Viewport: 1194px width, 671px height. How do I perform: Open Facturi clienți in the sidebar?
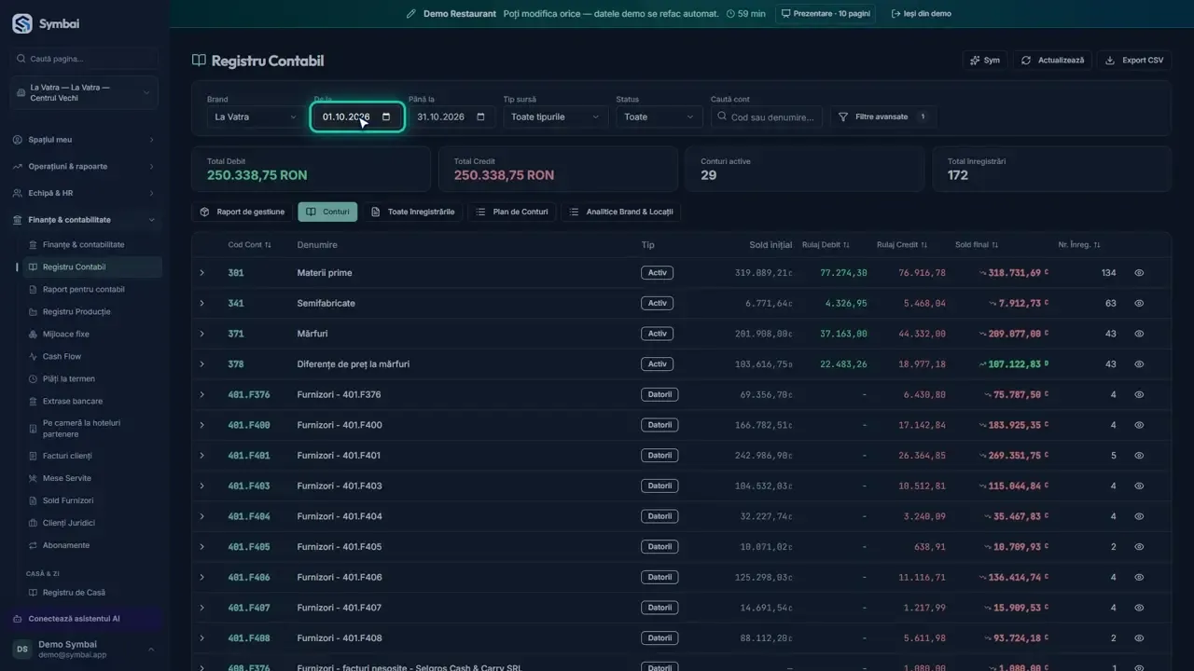pyautogui.click(x=67, y=456)
